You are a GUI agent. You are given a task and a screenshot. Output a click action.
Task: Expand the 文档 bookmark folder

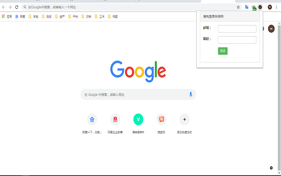[x=86, y=17]
